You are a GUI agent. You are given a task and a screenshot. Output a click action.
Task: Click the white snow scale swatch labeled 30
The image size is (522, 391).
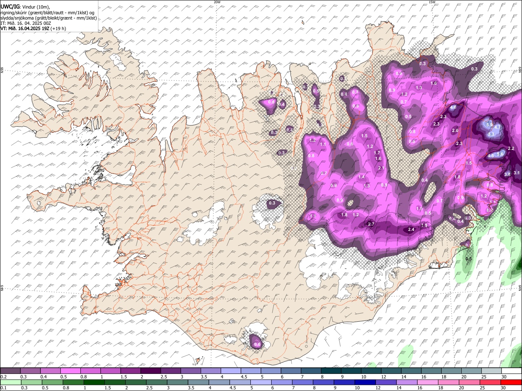click(511, 371)
